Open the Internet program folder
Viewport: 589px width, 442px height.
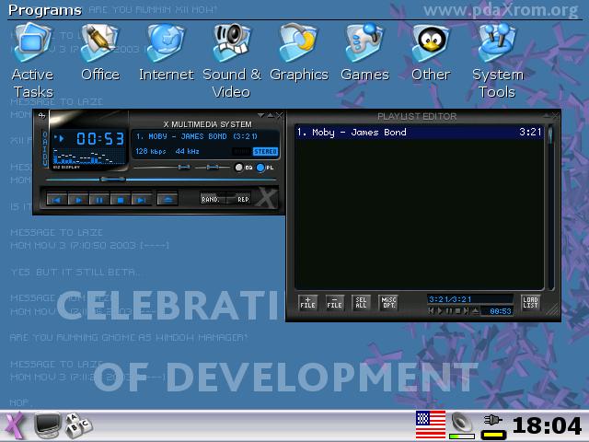(166, 52)
